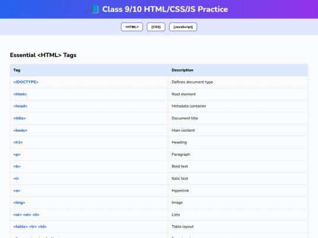318x238 pixels.
Task: Click the <h1> tag entry
Action: pyautogui.click(x=18, y=142)
